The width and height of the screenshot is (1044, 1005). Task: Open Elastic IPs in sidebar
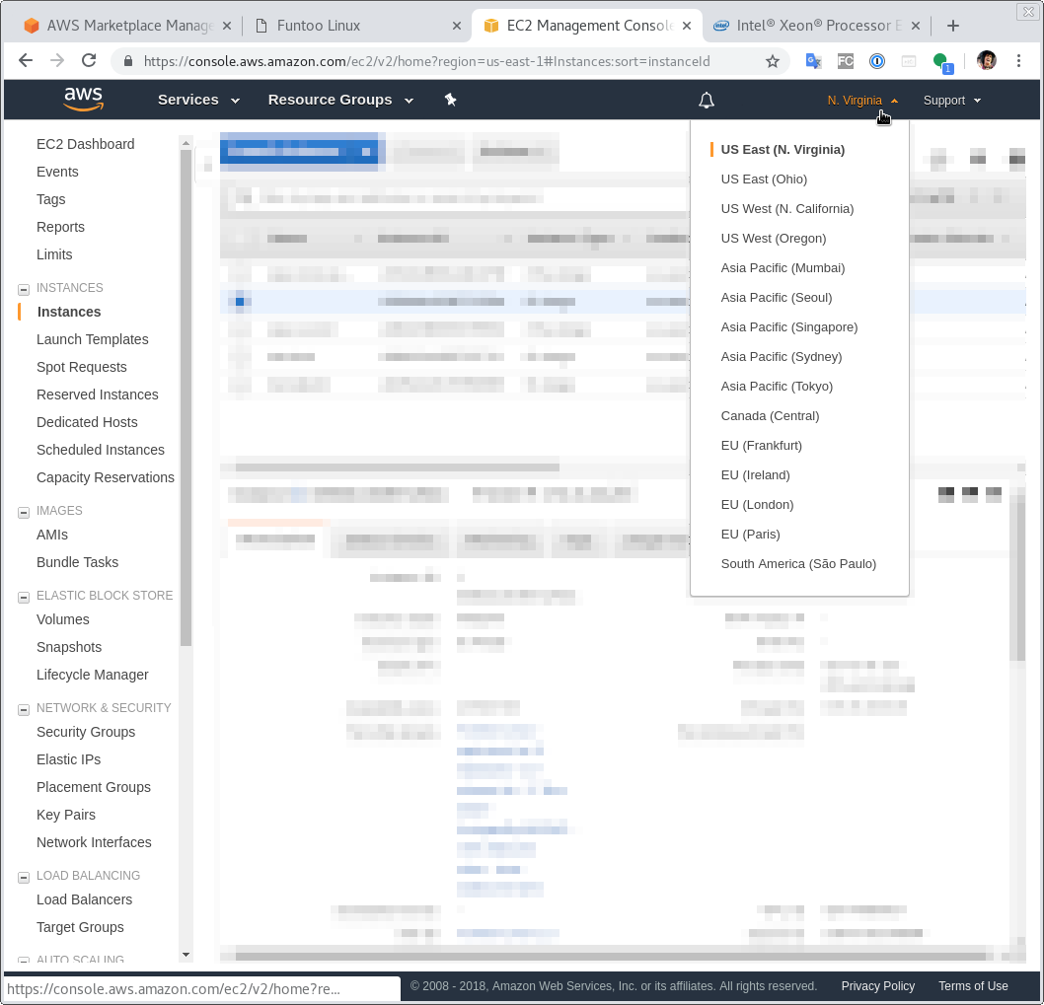coord(68,759)
